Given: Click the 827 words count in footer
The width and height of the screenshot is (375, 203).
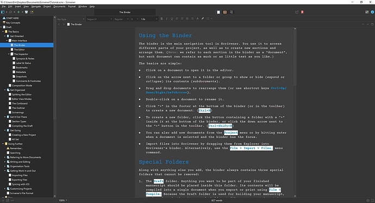Looking at the screenshot, I should point(217,200).
